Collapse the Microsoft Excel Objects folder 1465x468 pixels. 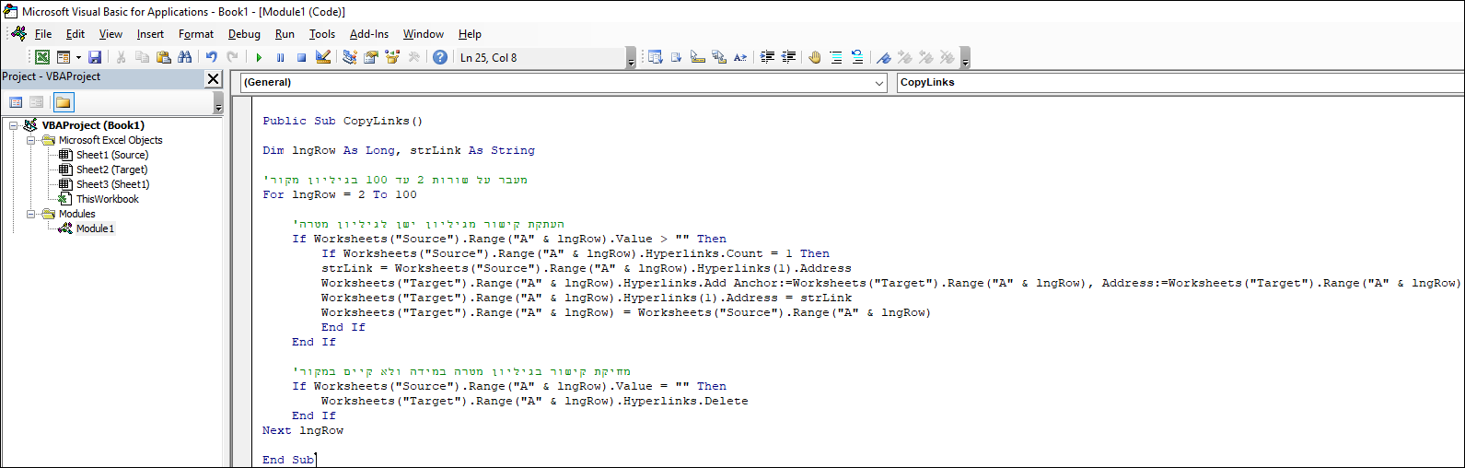[x=31, y=140]
